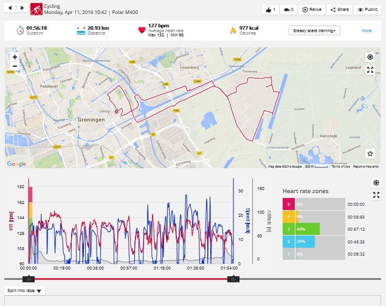
Task: Zoom out on the route map
Action: click(15, 66)
